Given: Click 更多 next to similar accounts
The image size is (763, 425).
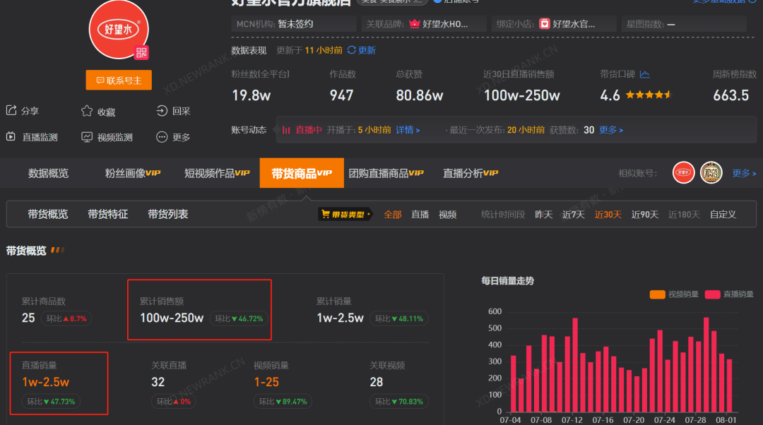Looking at the screenshot, I should (744, 173).
